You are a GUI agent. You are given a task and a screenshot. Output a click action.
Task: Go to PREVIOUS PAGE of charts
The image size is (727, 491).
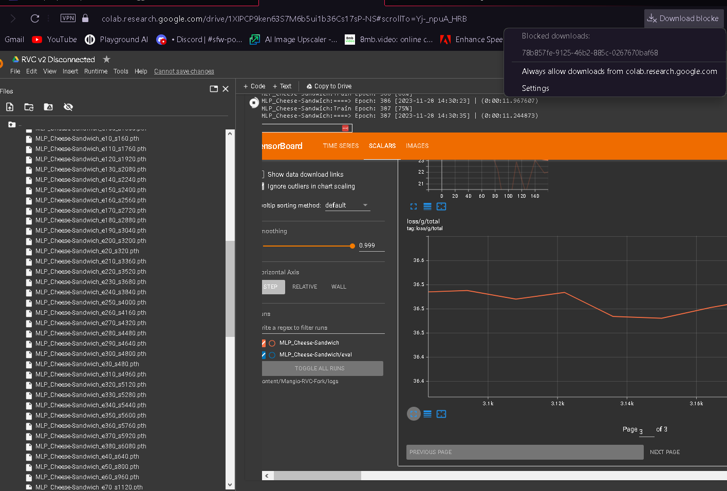tap(525, 452)
